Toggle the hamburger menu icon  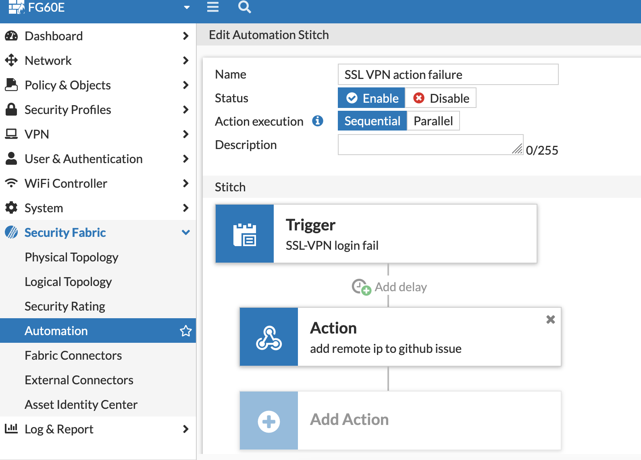pyautogui.click(x=213, y=7)
